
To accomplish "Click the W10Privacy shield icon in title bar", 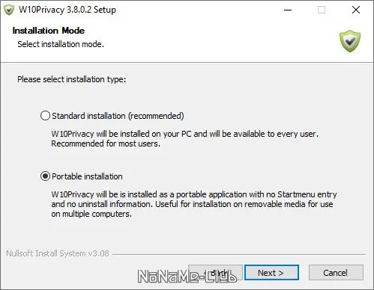I will click(9, 10).
